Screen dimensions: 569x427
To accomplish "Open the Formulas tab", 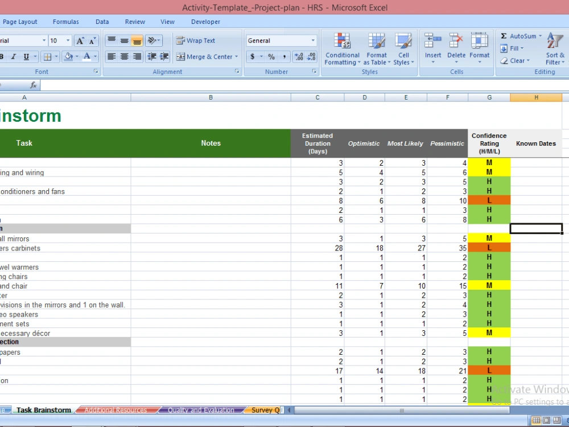I will (65, 22).
